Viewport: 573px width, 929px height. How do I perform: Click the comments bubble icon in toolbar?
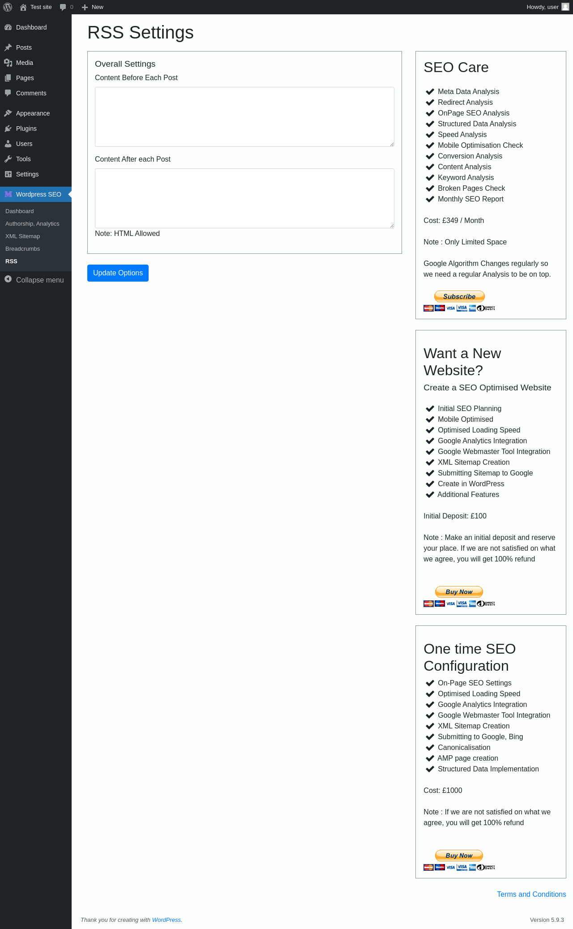[x=63, y=7]
